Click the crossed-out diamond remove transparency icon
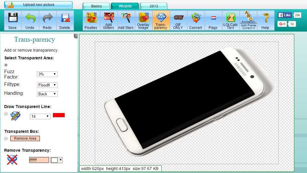307x173 pixels. point(12,160)
